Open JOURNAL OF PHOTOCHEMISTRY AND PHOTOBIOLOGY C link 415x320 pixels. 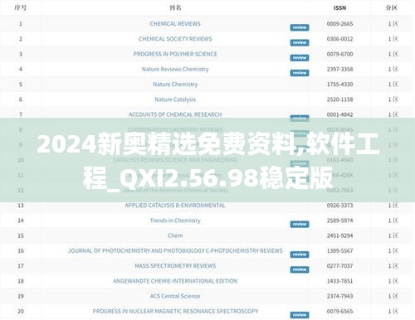(x=175, y=250)
